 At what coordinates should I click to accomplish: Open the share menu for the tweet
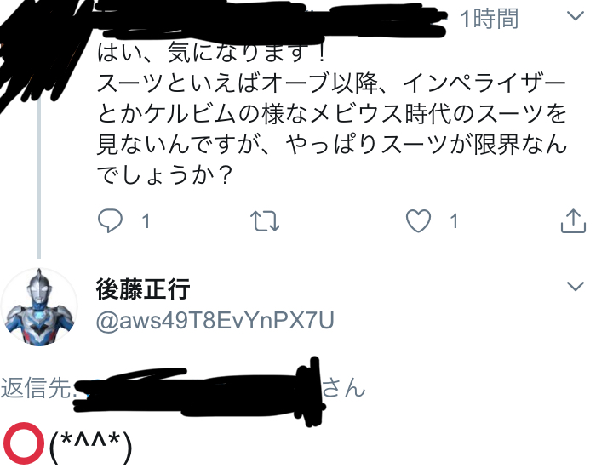573,220
